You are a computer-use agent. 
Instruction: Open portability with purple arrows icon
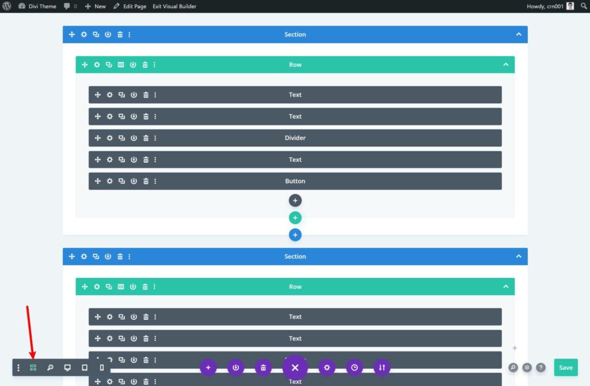pos(382,368)
